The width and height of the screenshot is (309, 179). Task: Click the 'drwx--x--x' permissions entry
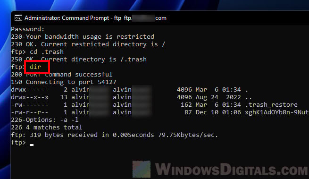[30, 97]
